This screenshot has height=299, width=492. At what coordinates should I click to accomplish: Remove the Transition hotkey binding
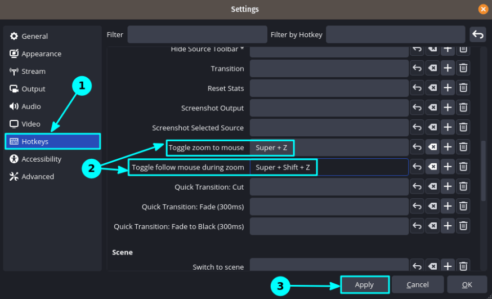point(463,68)
